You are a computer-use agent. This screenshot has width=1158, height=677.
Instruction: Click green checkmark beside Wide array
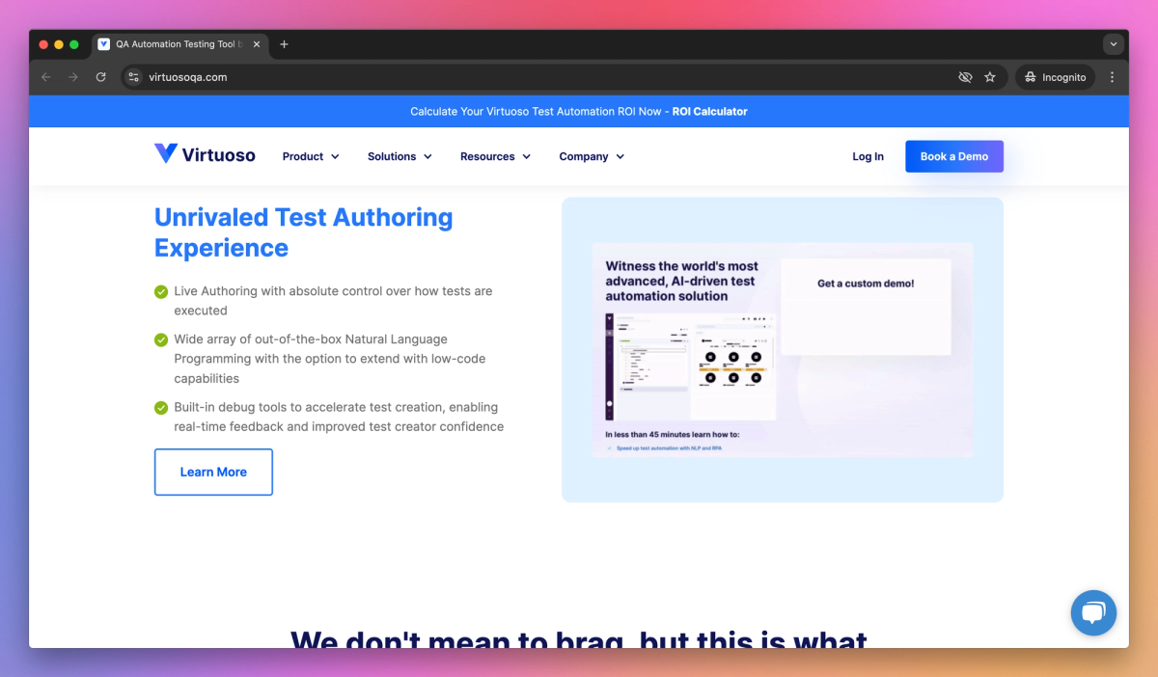[161, 339]
